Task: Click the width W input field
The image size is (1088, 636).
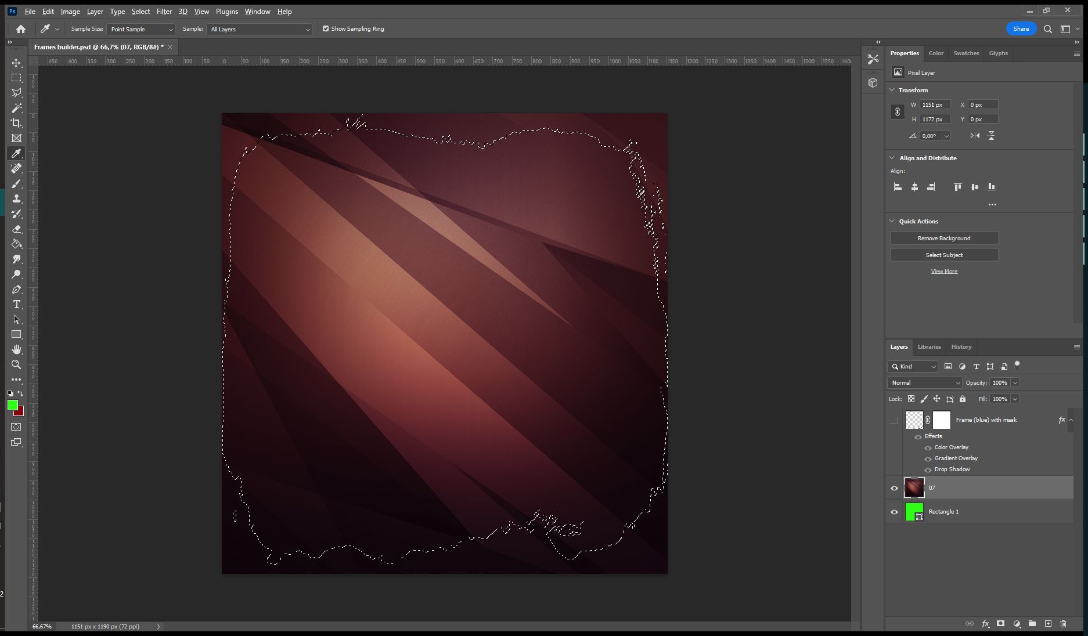Action: (934, 105)
